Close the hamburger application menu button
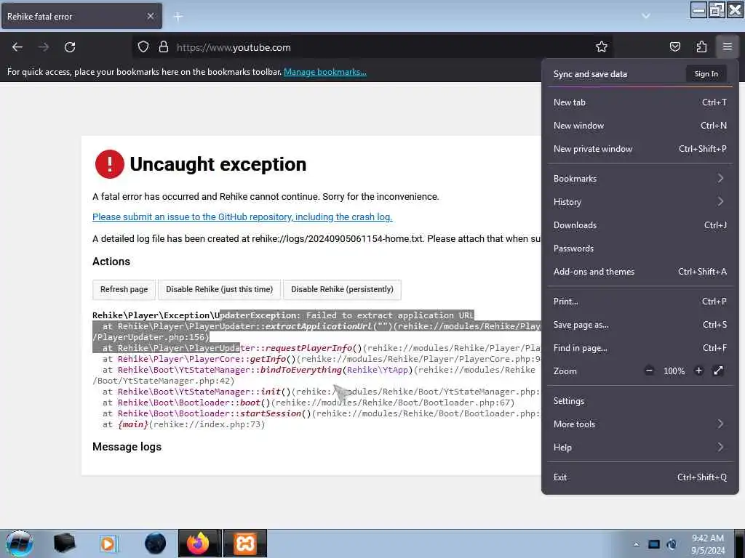This screenshot has height=558, width=745. point(727,46)
